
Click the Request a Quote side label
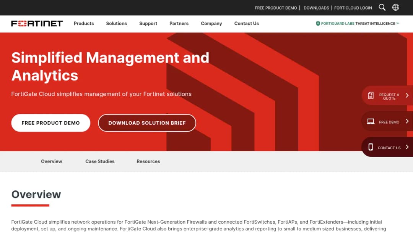pos(389,97)
